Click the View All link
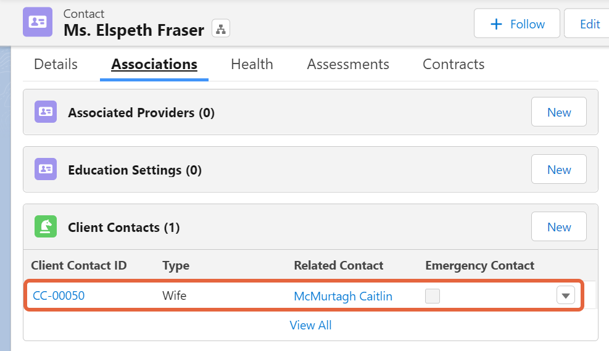The image size is (609, 351). tap(311, 325)
